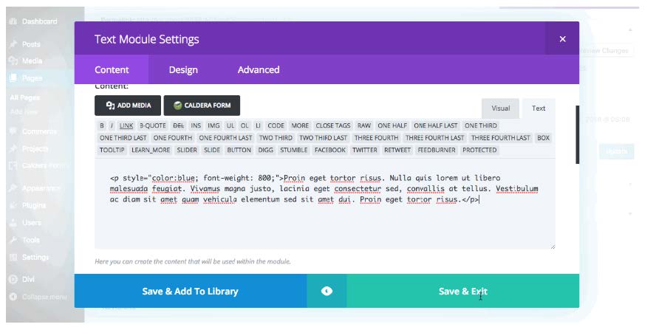Click the FEEDBURNER shortcode button
The width and height of the screenshot is (656, 327).
(x=437, y=150)
